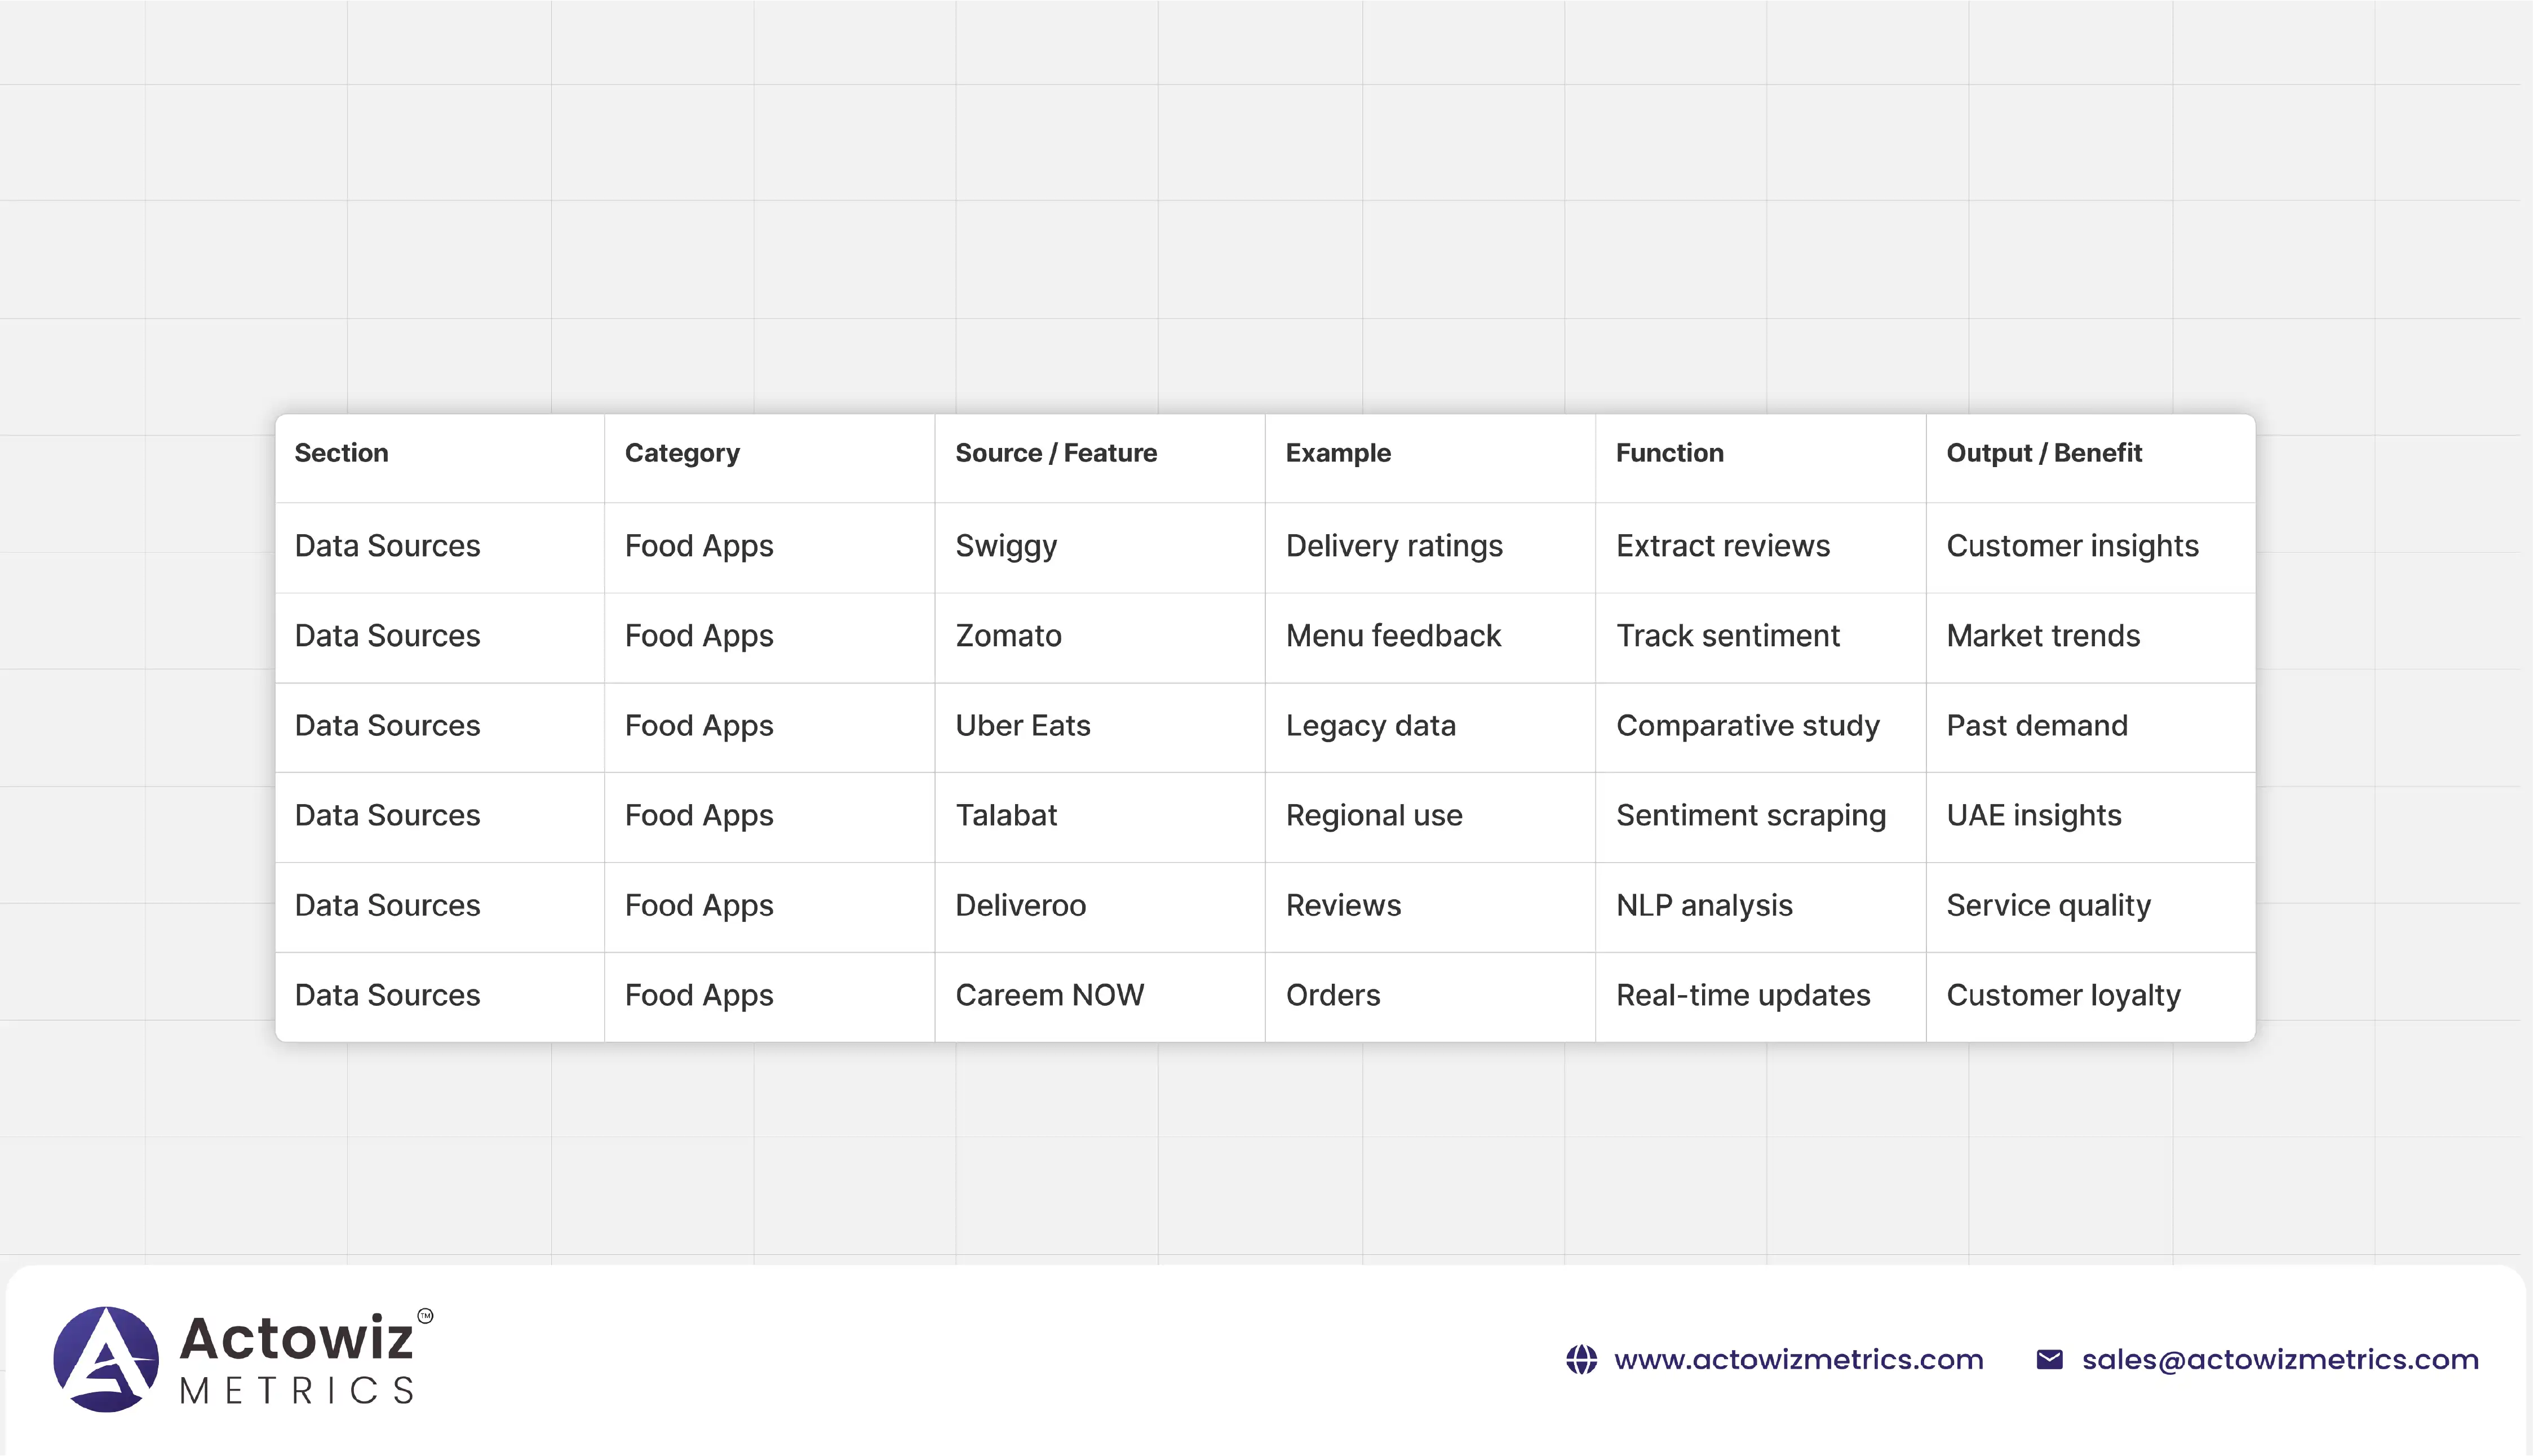Select the Source / Feature header
2534x1456 pixels.
pyautogui.click(x=1055, y=453)
